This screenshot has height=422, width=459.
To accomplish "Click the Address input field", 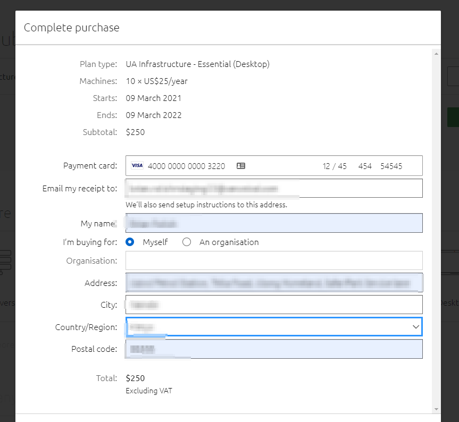I will (x=274, y=283).
